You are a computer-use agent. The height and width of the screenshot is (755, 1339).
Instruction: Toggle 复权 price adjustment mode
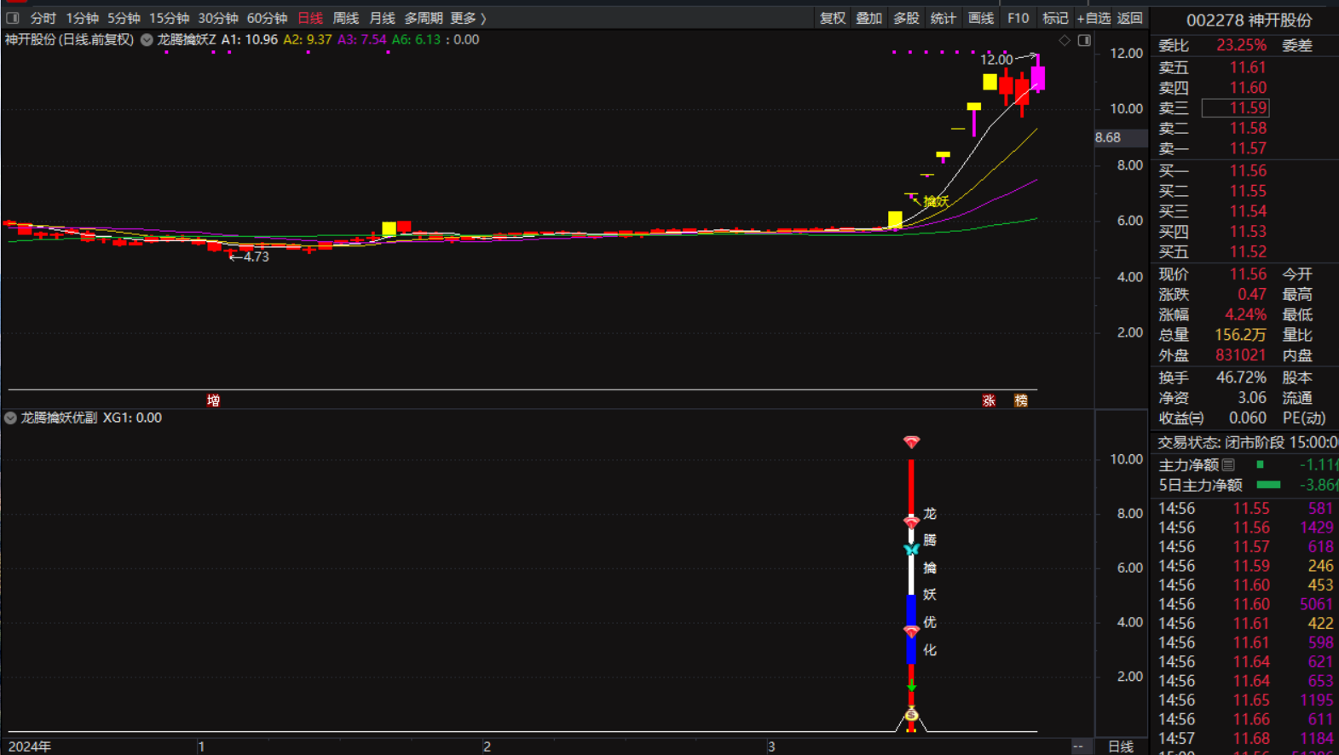pyautogui.click(x=832, y=18)
